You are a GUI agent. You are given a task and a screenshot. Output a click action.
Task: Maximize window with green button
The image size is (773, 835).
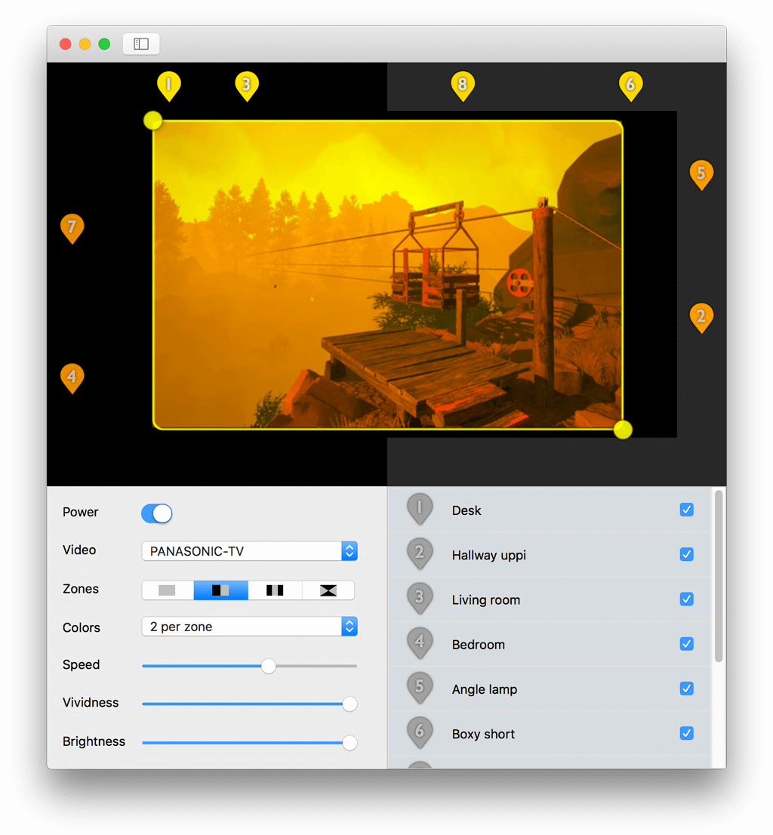(104, 44)
